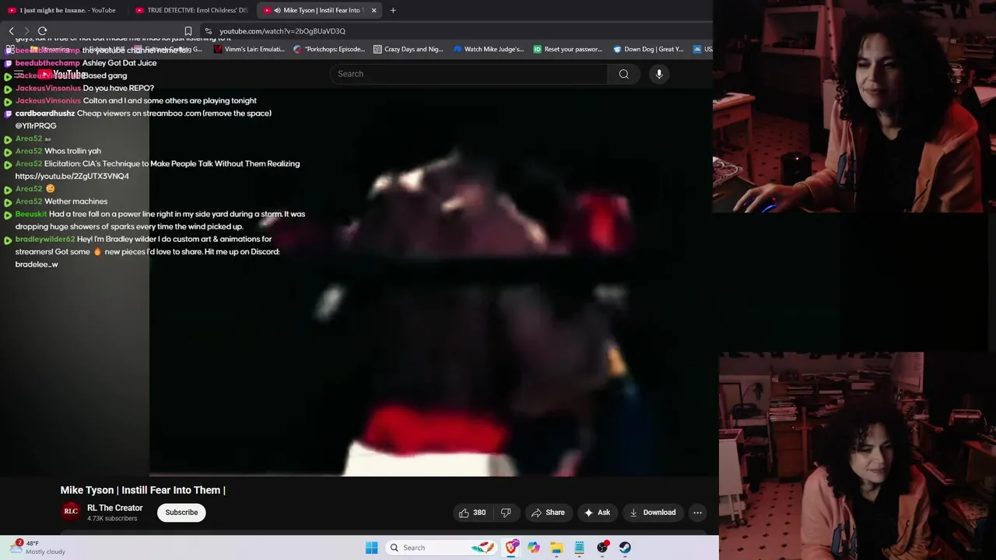Open Notepad app icon in the taskbar
This screenshot has height=560, width=996.
[x=580, y=548]
